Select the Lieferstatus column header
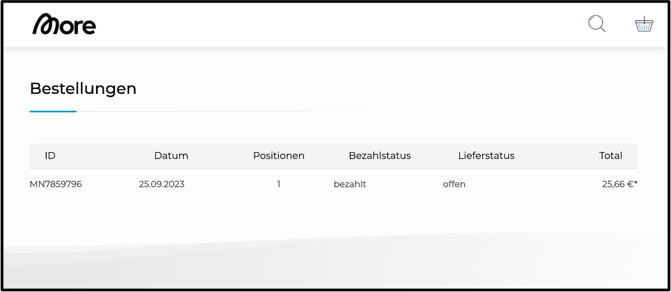 click(486, 156)
